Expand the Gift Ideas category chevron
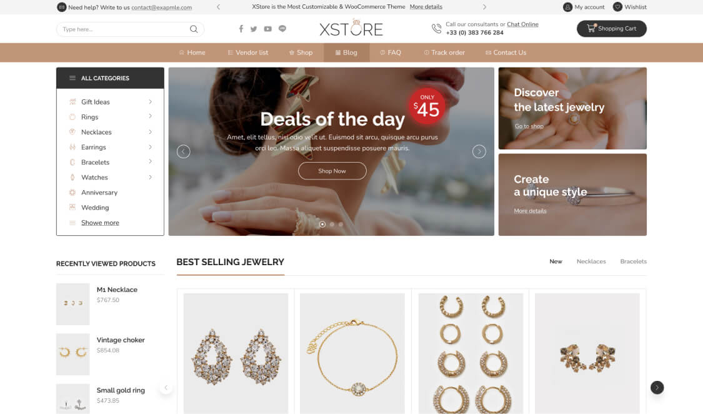 point(150,102)
